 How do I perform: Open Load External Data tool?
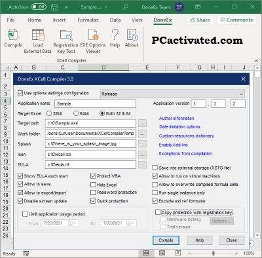(37, 41)
